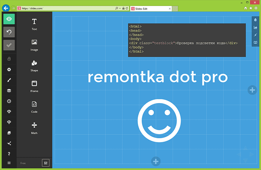
Task: Open the fragment lightning bolt icon
Action: [x=255, y=35]
